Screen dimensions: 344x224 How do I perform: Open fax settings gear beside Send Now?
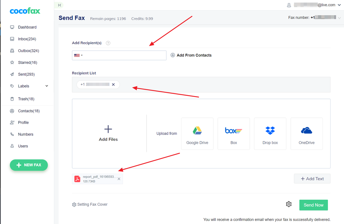(289, 204)
